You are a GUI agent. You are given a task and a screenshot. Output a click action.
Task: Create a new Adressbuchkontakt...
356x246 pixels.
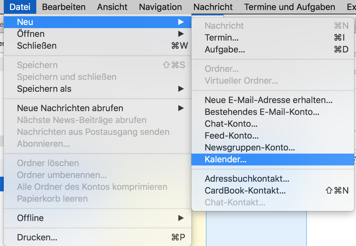point(247,179)
